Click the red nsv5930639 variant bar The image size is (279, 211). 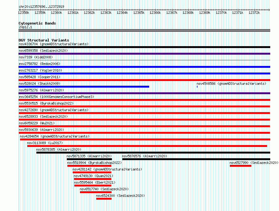coord(144,133)
